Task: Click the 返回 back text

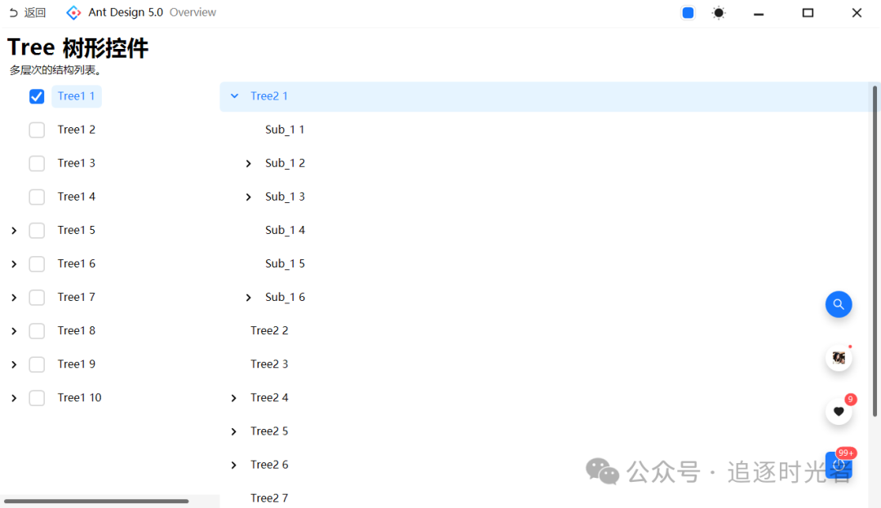Action: (x=35, y=12)
